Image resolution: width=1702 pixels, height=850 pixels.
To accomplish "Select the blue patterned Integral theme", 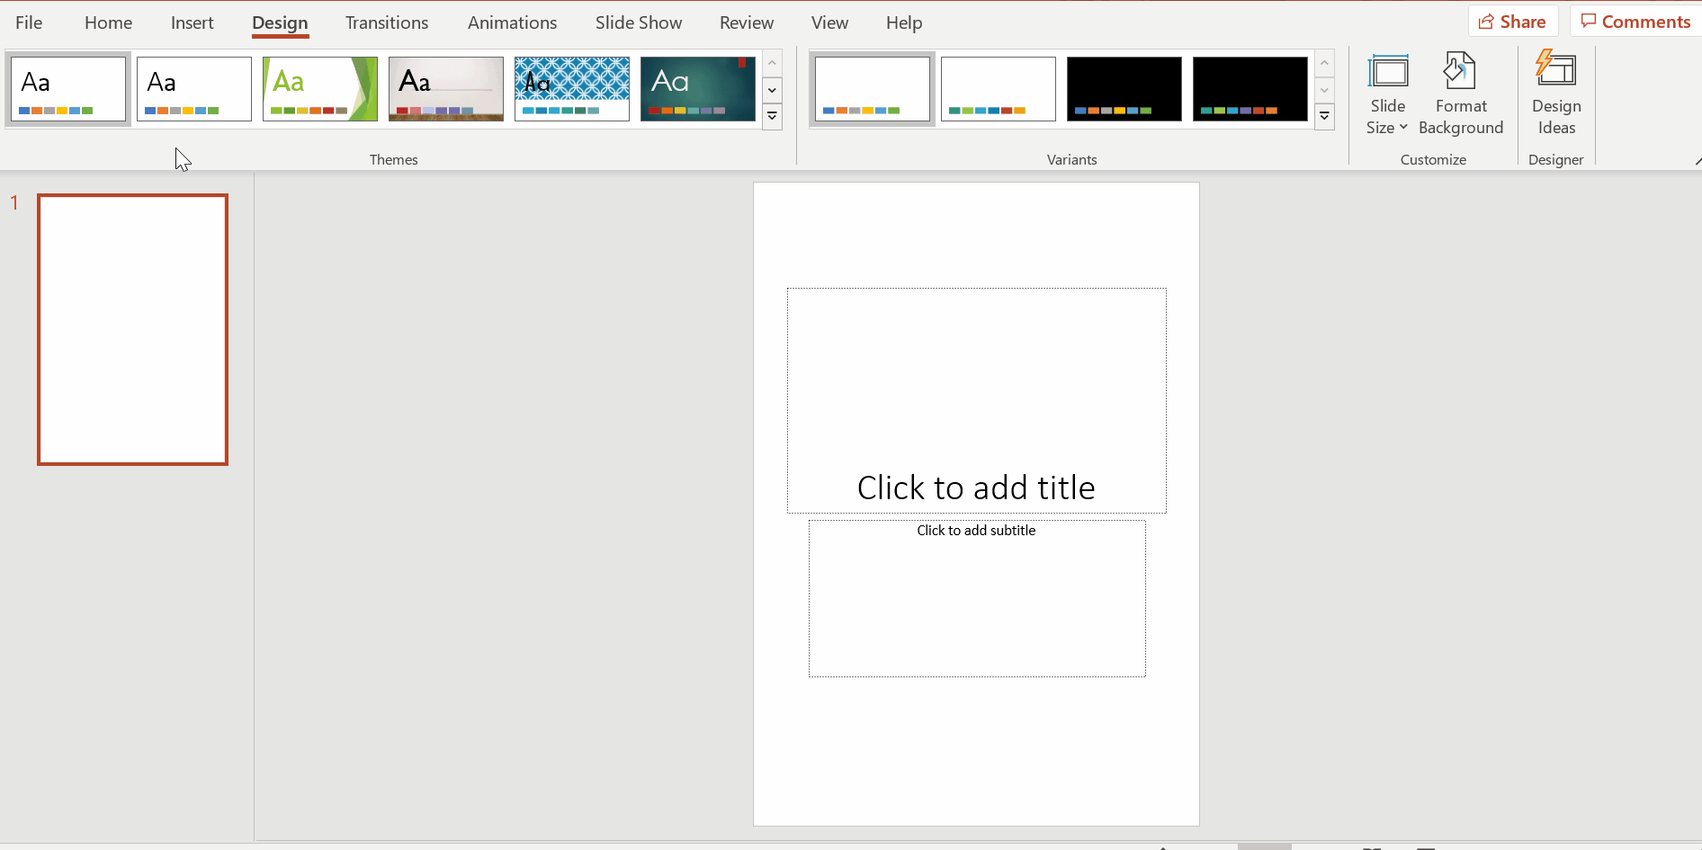I will pyautogui.click(x=571, y=89).
